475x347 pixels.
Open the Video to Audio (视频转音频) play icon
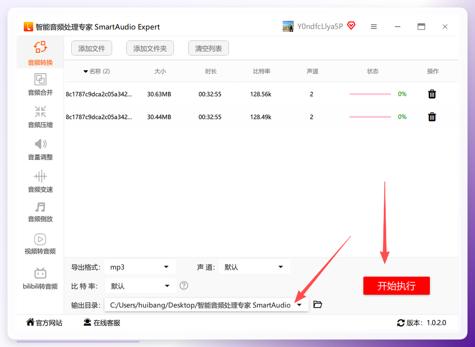pos(40,240)
